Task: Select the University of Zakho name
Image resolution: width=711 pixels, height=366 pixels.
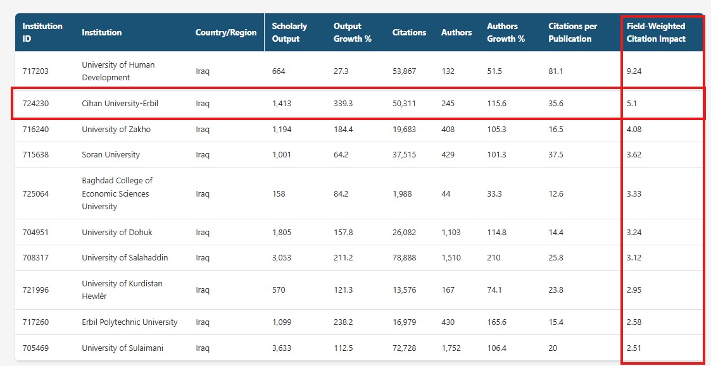Action: click(116, 129)
